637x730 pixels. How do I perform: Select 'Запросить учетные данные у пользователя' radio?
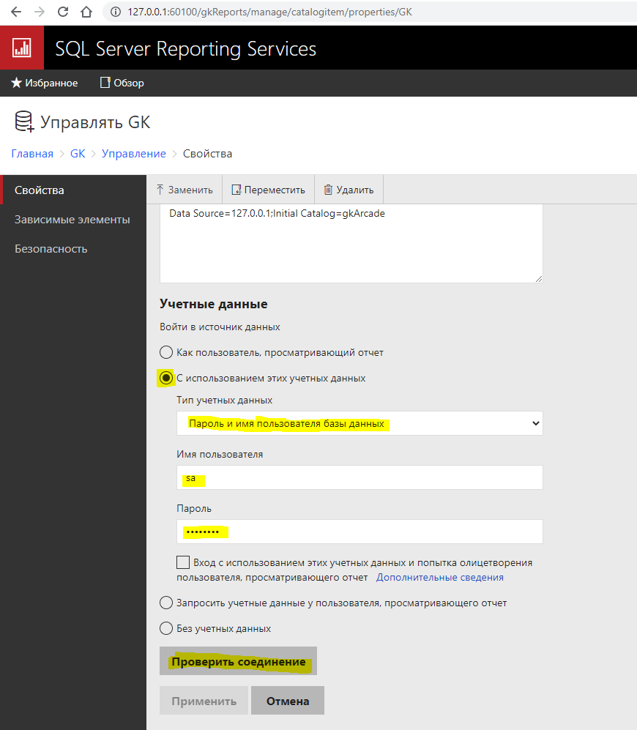click(x=166, y=603)
